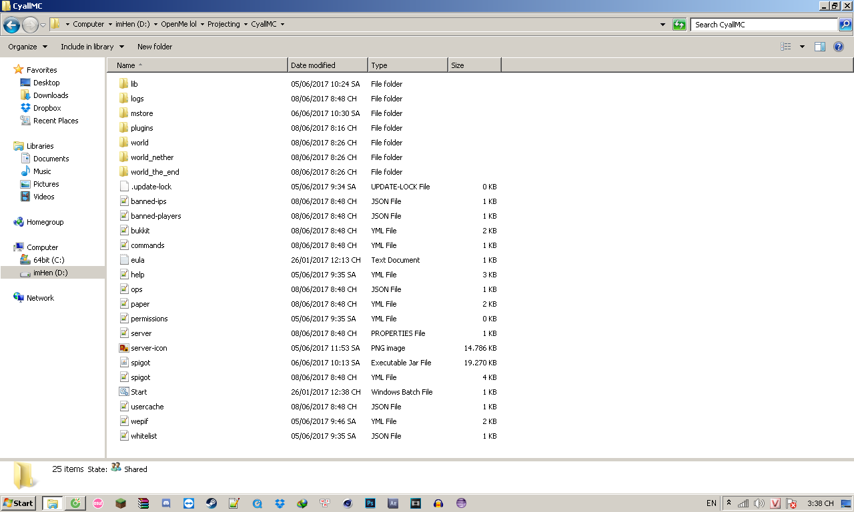
Task: Click Computer in the address bar breadcrumb
Action: pyautogui.click(x=89, y=25)
